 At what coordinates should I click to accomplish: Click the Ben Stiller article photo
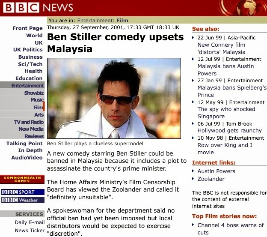point(114,98)
